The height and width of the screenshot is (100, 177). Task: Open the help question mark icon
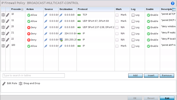pos(173,3)
